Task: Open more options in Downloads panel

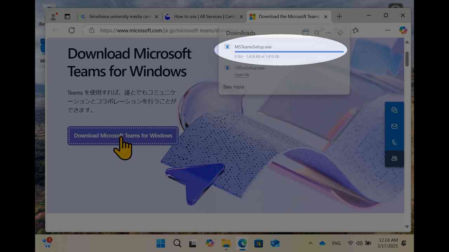Action: click(x=328, y=33)
